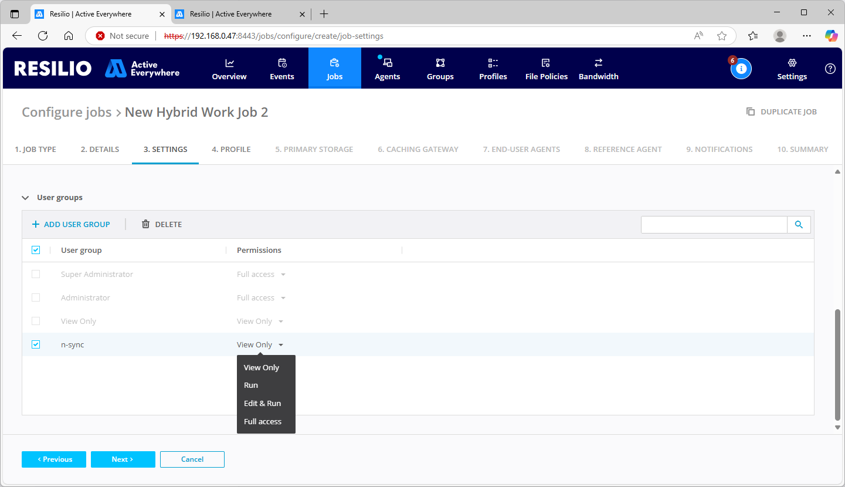
Task: Navigate to the Events section
Action: [x=281, y=67]
